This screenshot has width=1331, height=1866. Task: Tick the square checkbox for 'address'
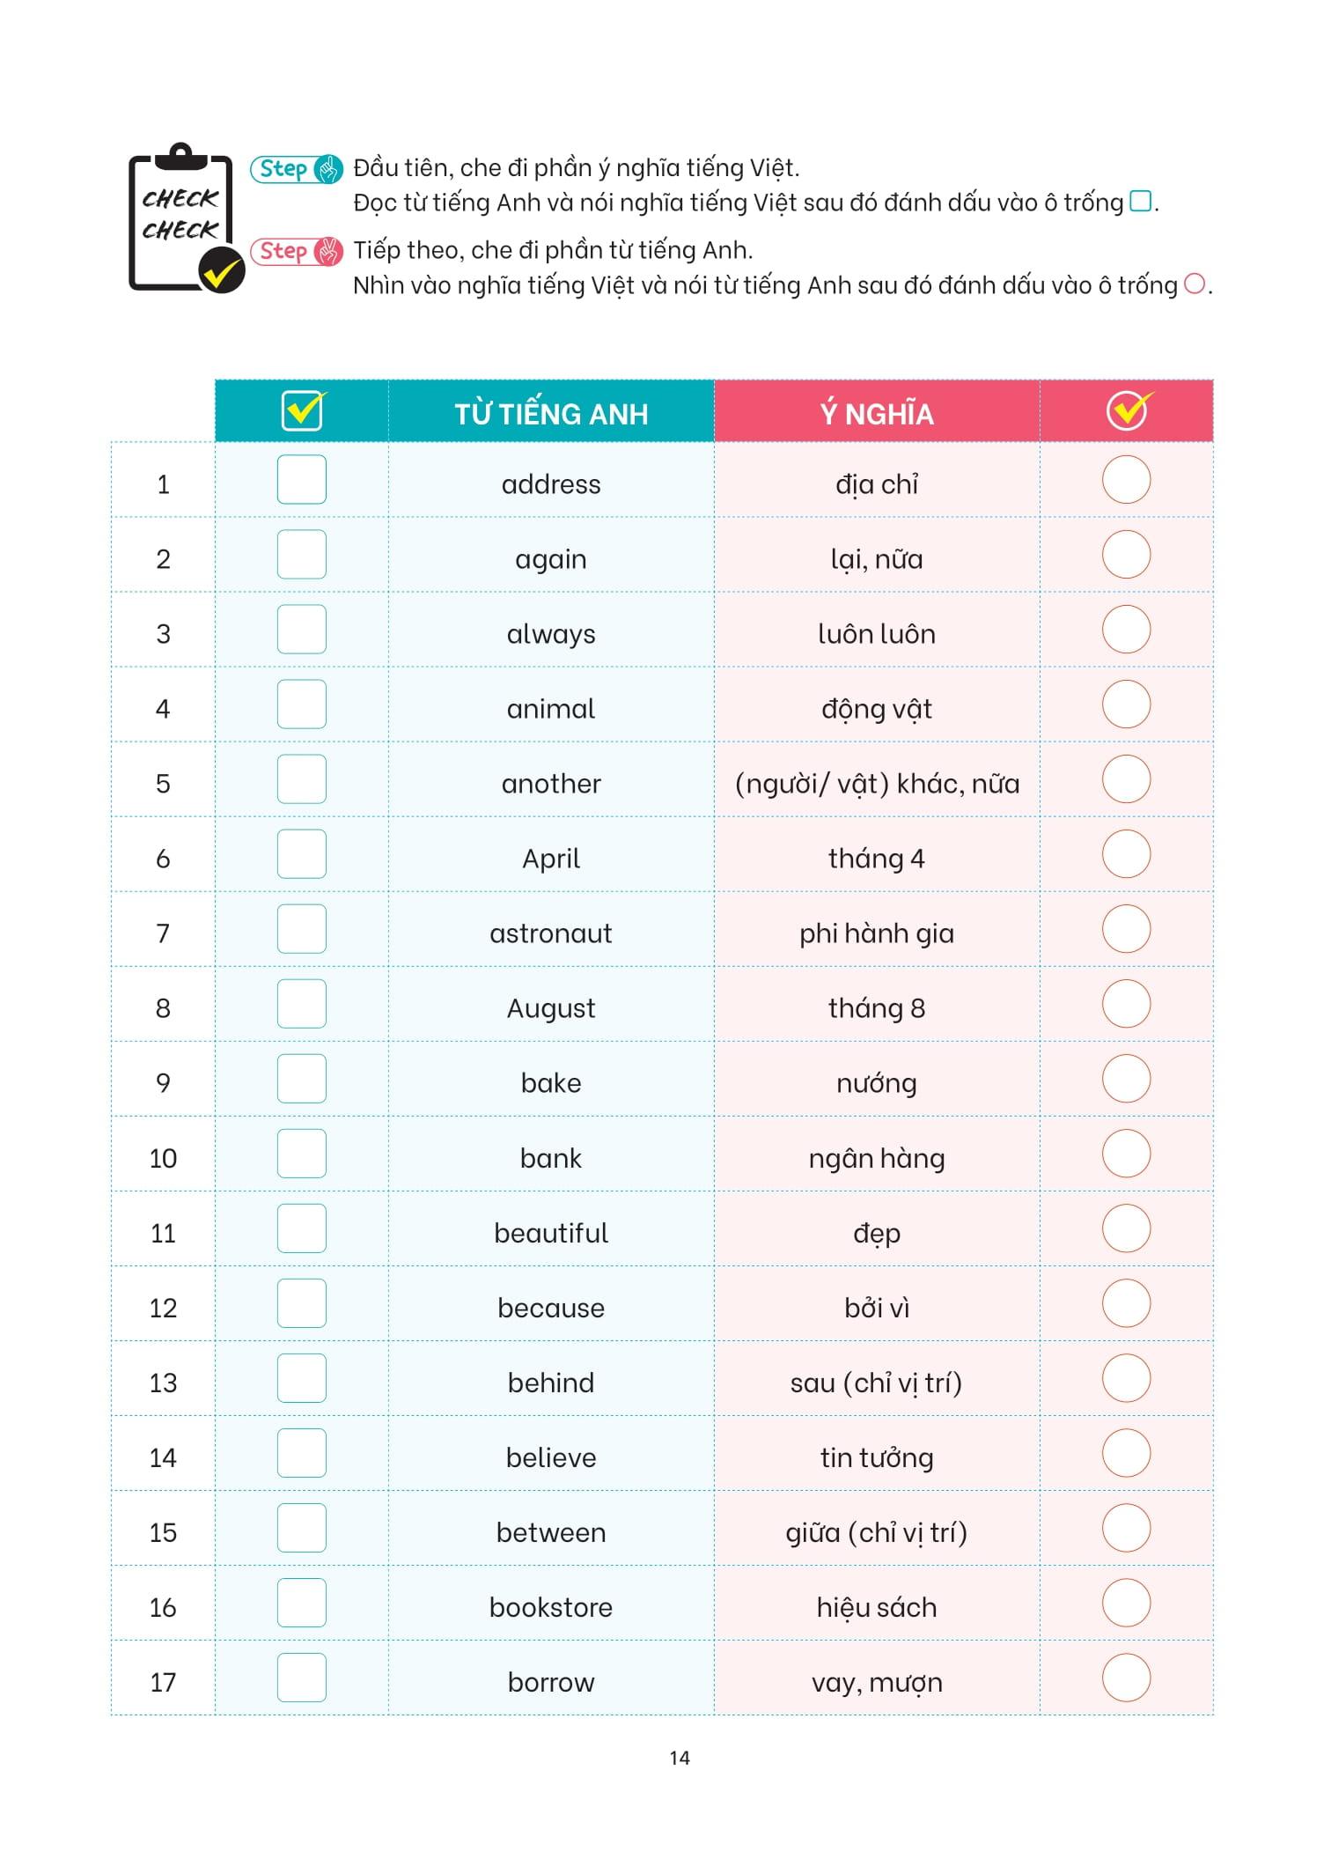302,480
